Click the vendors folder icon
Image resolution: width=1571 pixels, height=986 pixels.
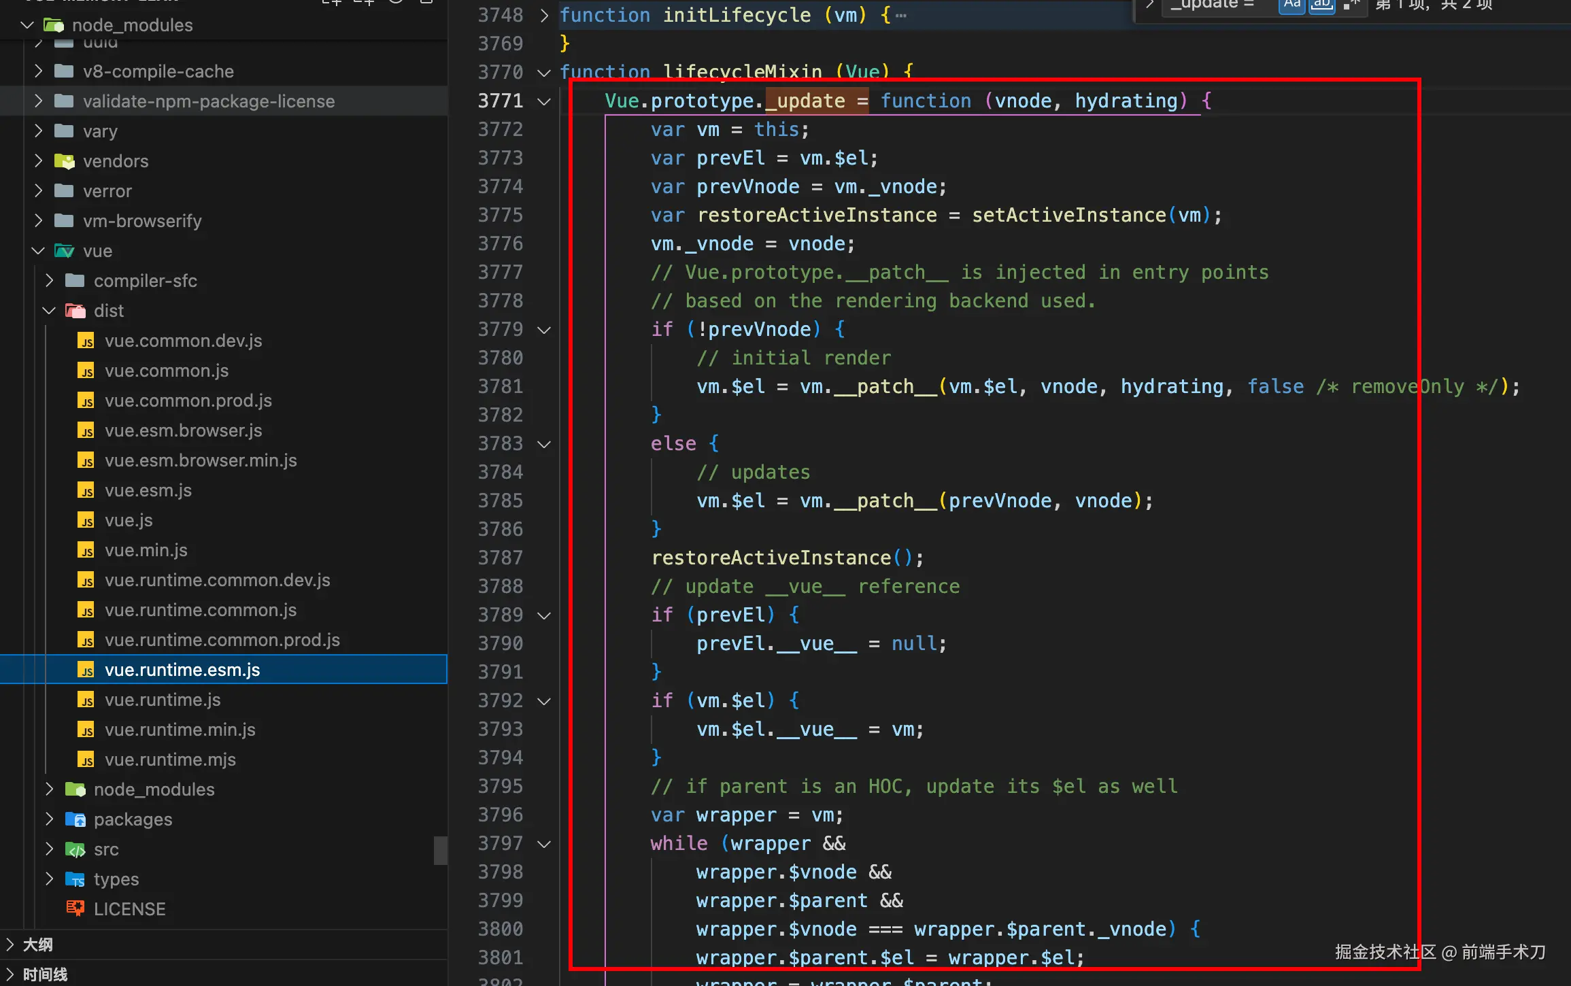click(x=64, y=161)
